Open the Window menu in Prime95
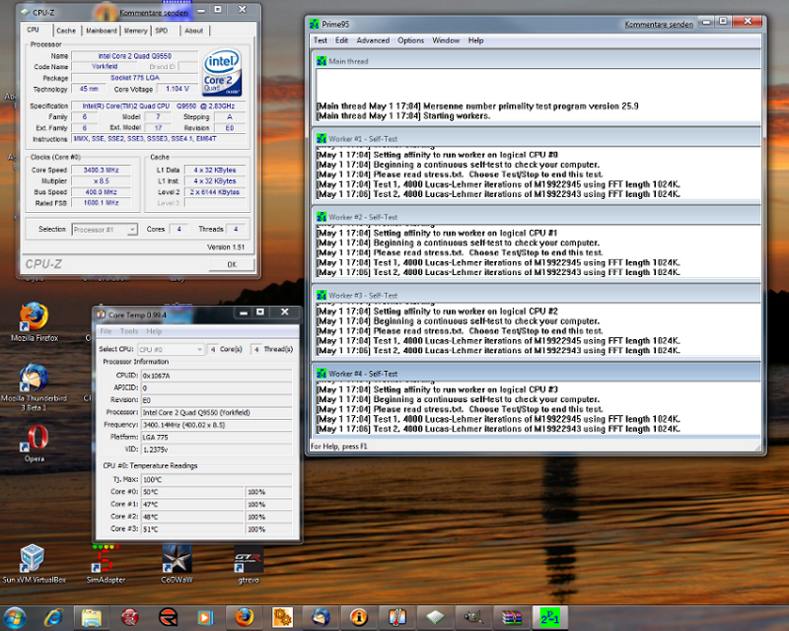Viewport: 789px width, 631px height. pos(446,40)
